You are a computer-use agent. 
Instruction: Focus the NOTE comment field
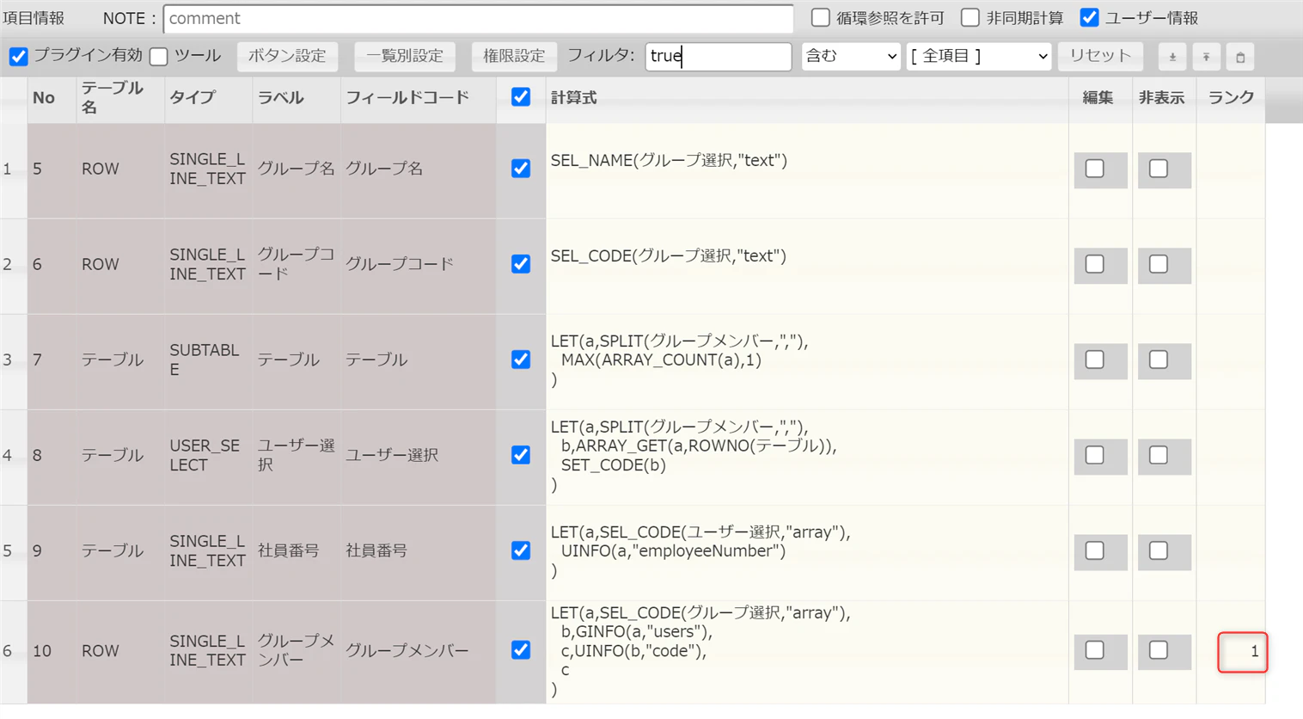coord(479,18)
